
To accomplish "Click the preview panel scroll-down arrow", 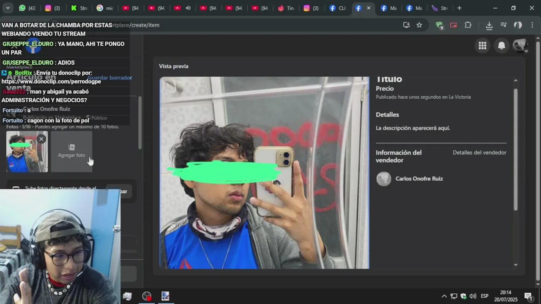I will [x=516, y=265].
